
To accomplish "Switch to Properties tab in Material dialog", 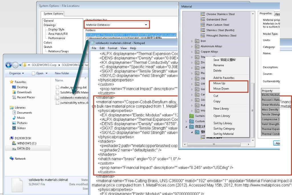I will click(x=266, y=13).
